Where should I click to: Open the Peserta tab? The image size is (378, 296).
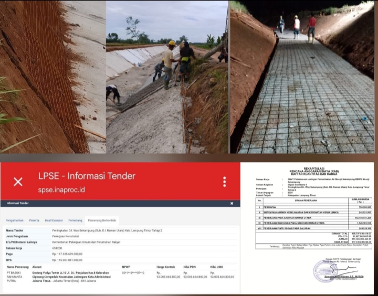click(x=34, y=220)
